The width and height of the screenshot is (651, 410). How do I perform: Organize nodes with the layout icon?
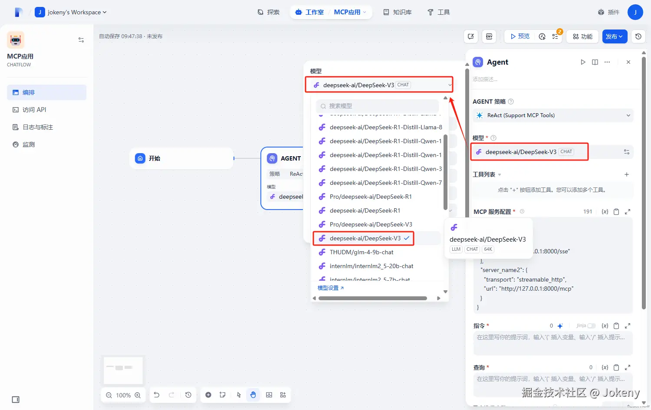pos(283,395)
